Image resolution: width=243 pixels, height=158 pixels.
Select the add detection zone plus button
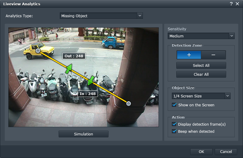189,55
